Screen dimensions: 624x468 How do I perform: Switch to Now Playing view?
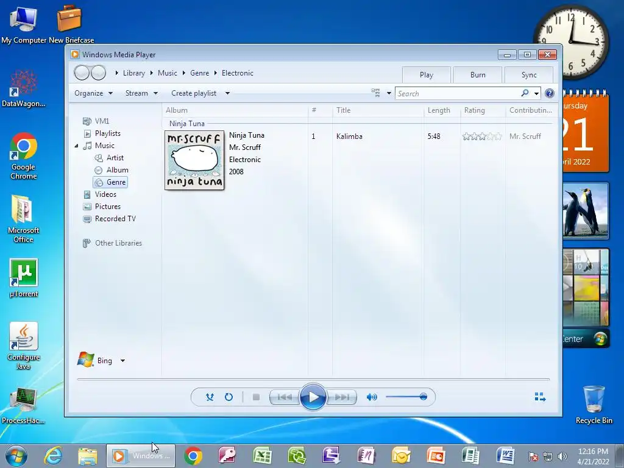[x=540, y=397]
